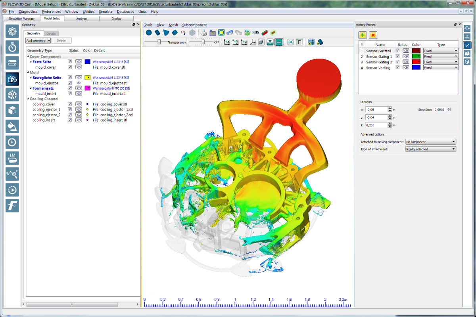This screenshot has width=476, height=317.
Task: Open Type dropdown for Sensor Gating 2
Action: point(441,62)
